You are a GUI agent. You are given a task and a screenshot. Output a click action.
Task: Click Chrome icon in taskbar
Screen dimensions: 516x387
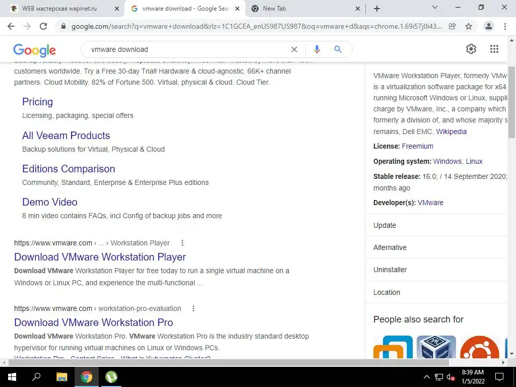pyautogui.click(x=87, y=377)
